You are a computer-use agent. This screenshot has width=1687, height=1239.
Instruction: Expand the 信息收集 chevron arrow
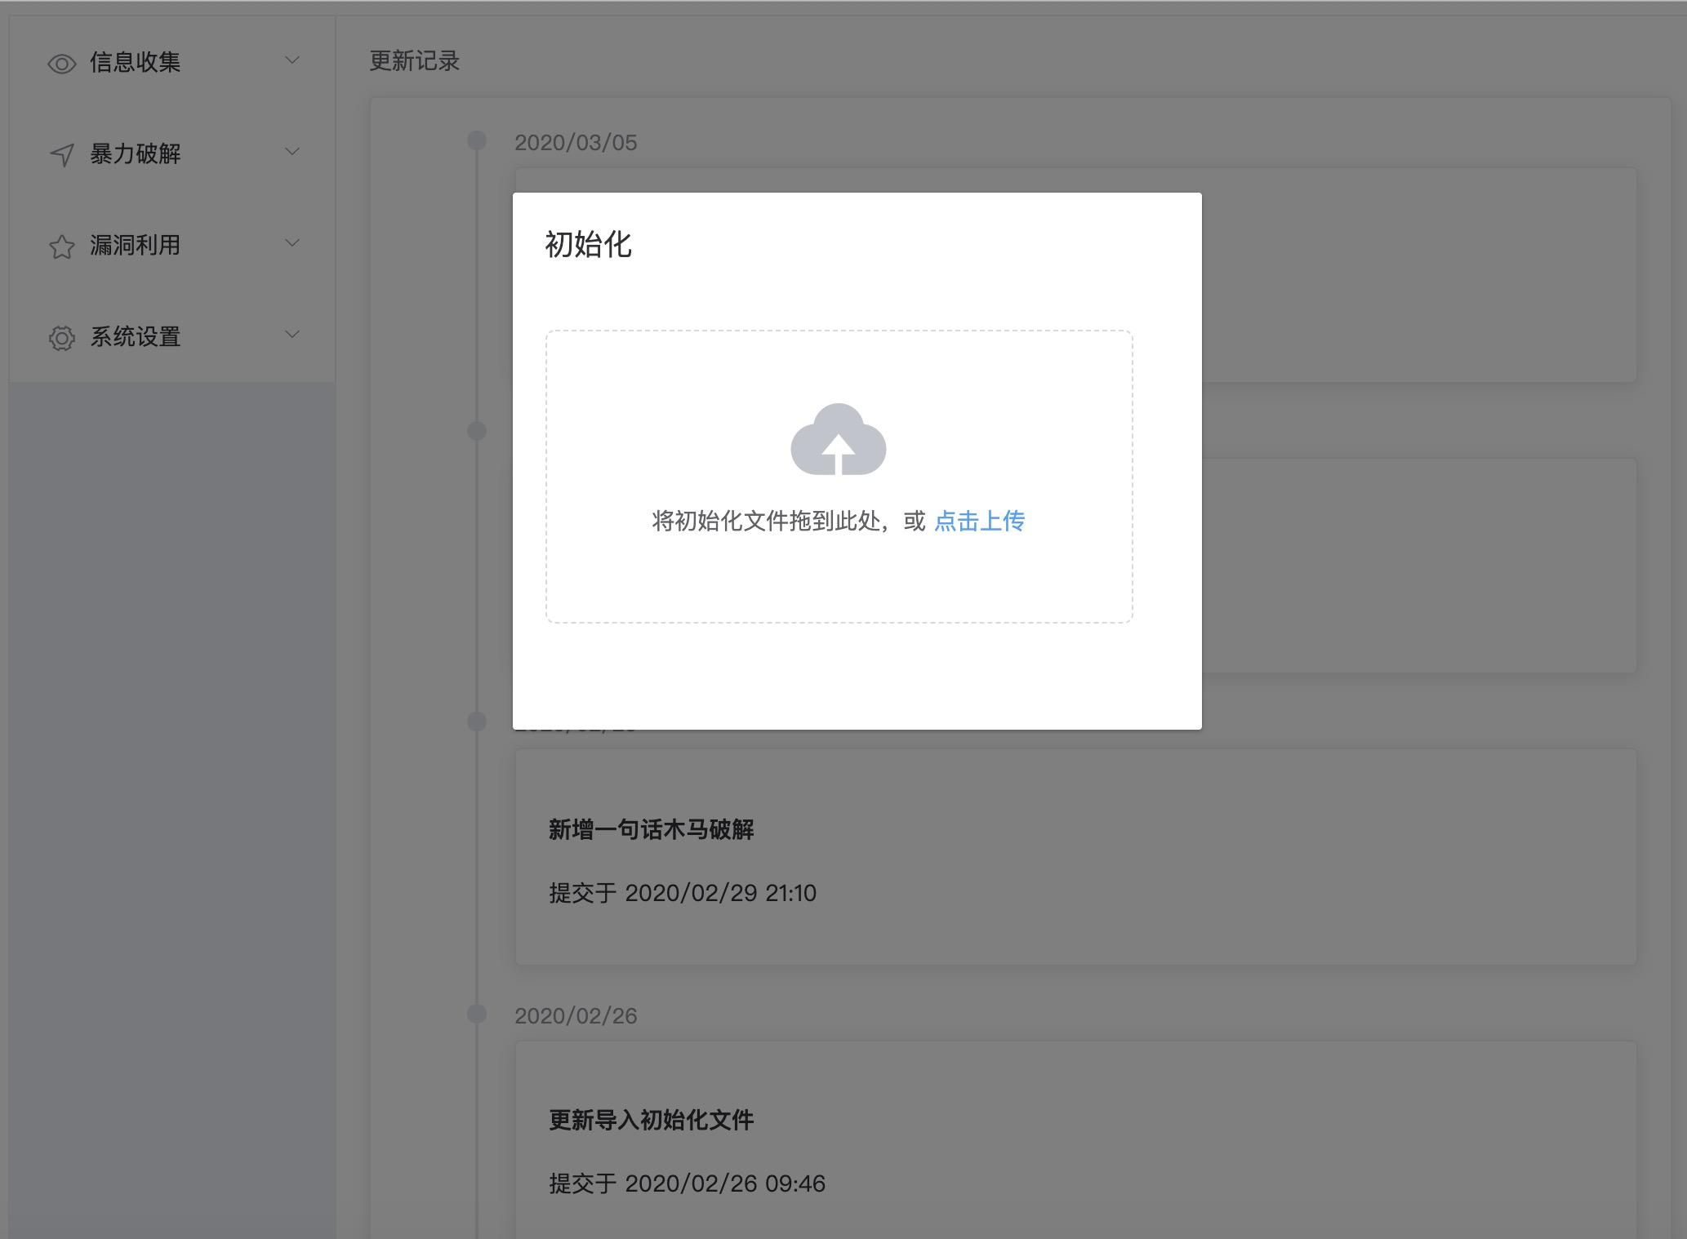[292, 60]
